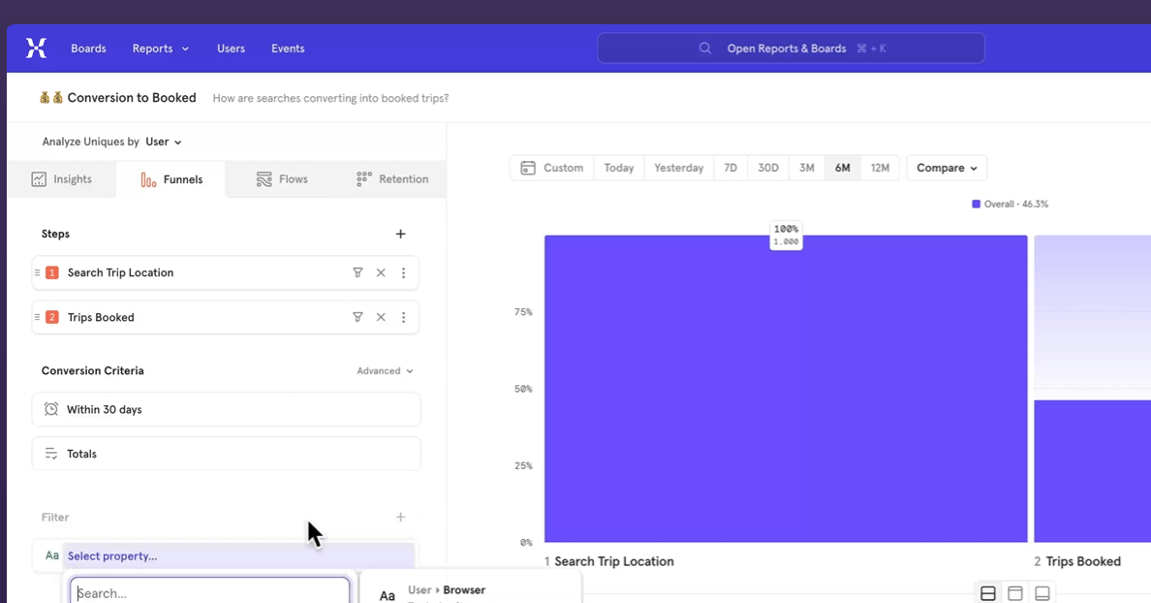Toggle the Overall series in the chart legend
The image size is (1151, 603).
(x=1011, y=204)
